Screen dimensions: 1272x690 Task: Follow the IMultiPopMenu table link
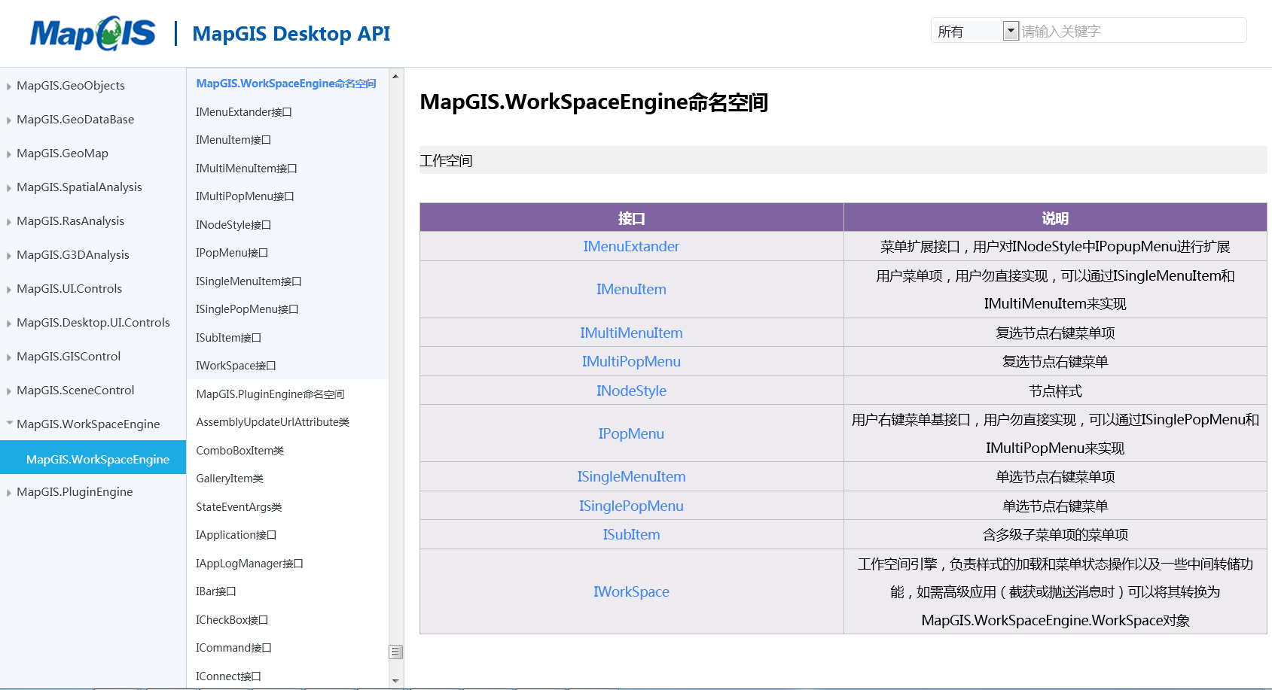pyautogui.click(x=631, y=361)
